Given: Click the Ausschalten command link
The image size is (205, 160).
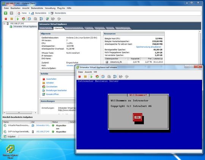Looking at the screenshot, I should [x=51, y=79].
